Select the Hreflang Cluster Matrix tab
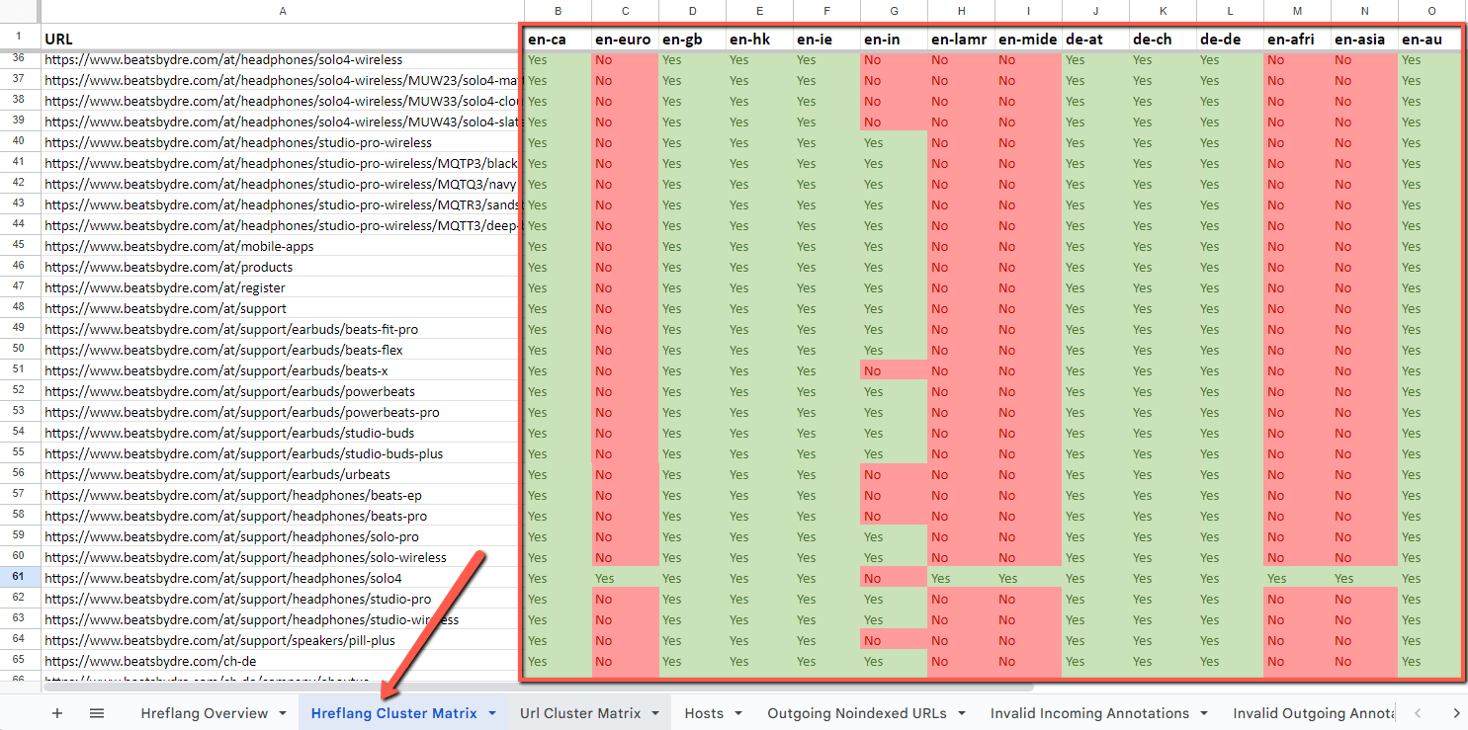This screenshot has height=730, width=1468. [393, 713]
